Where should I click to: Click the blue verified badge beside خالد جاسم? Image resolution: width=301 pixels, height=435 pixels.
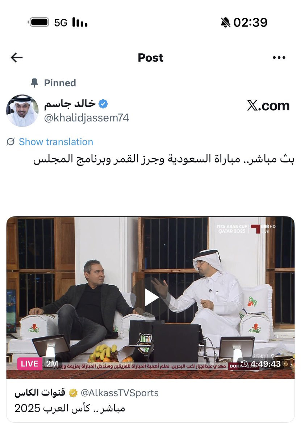103,104
